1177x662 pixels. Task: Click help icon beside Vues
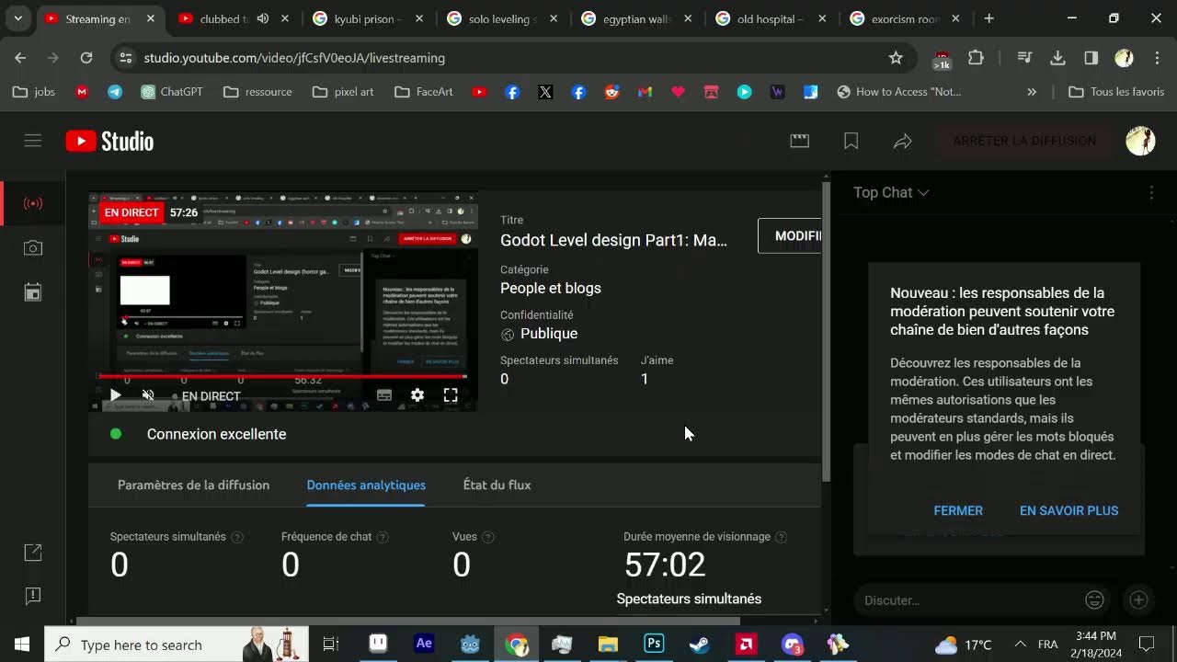coord(488,537)
